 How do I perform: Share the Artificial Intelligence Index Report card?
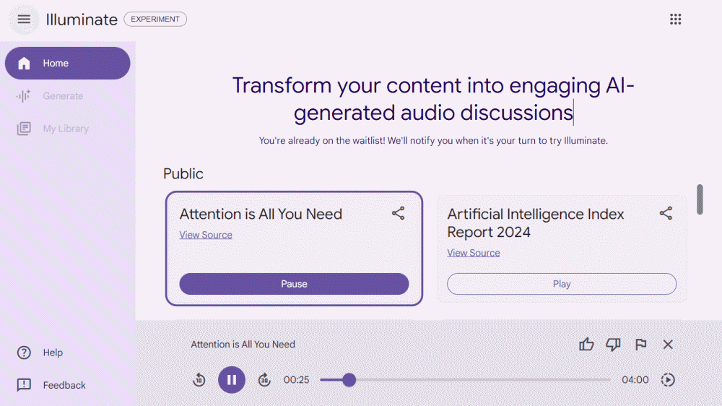coord(666,213)
